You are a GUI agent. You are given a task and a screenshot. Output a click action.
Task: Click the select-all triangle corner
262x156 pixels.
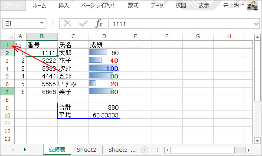click(10, 37)
